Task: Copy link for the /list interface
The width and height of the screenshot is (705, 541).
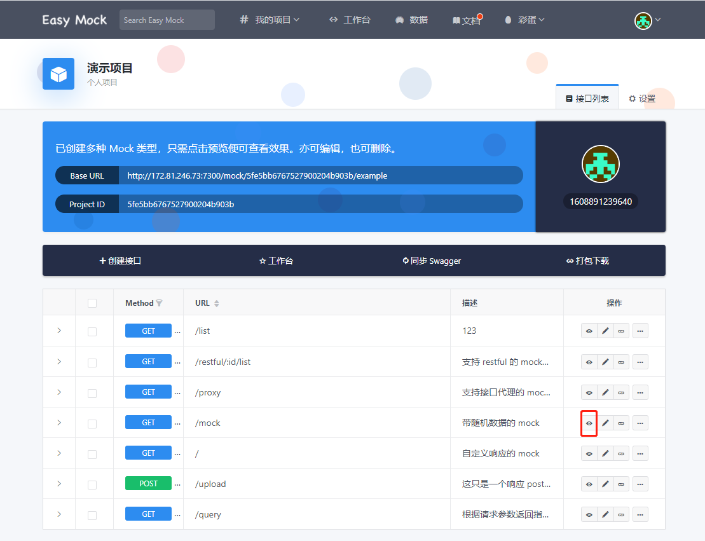Action: pyautogui.click(x=621, y=331)
